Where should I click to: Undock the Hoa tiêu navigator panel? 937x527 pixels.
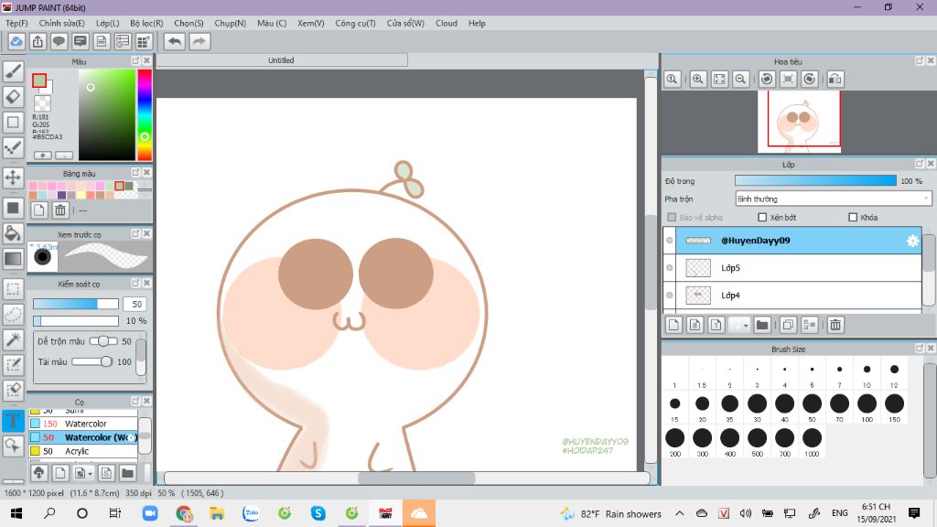tap(920, 61)
